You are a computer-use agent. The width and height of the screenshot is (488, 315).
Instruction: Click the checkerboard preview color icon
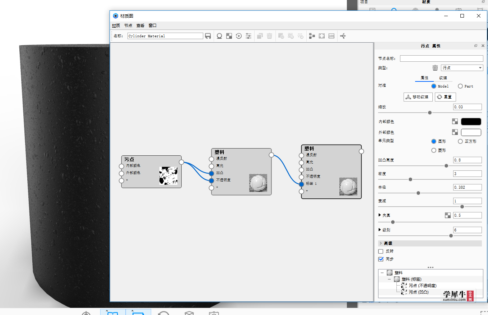coord(229,36)
